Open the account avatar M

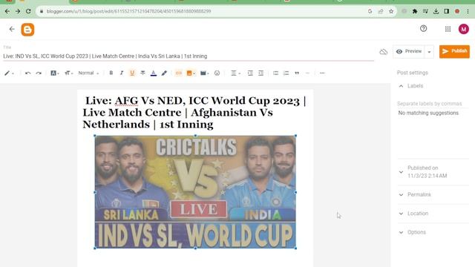coord(463,29)
